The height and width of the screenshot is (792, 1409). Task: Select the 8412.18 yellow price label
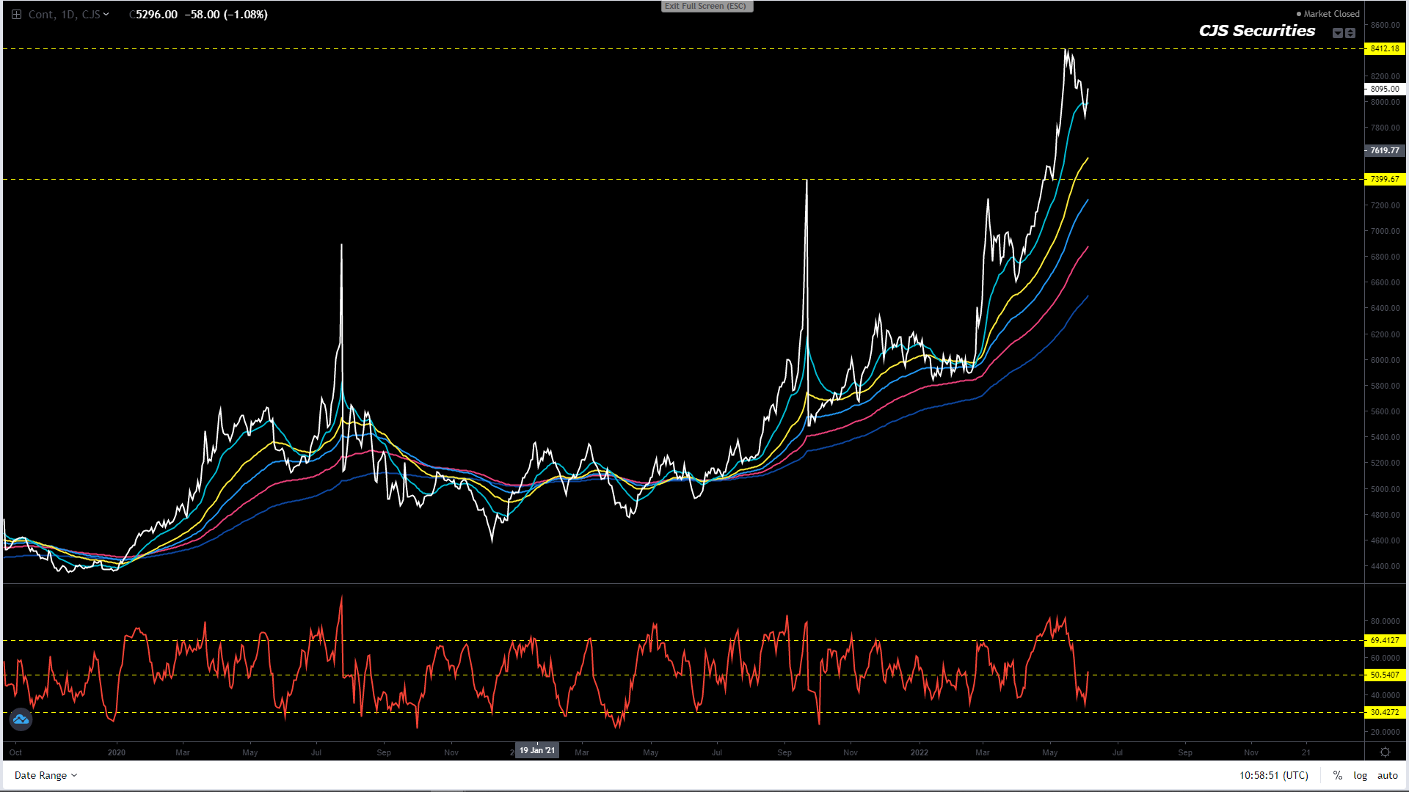coord(1384,48)
